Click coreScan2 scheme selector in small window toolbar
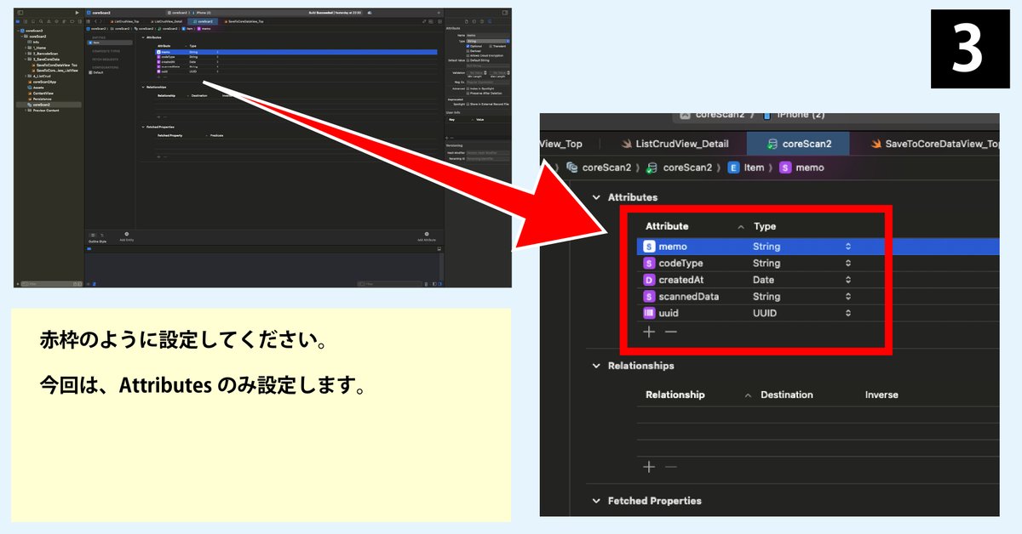 (x=178, y=13)
